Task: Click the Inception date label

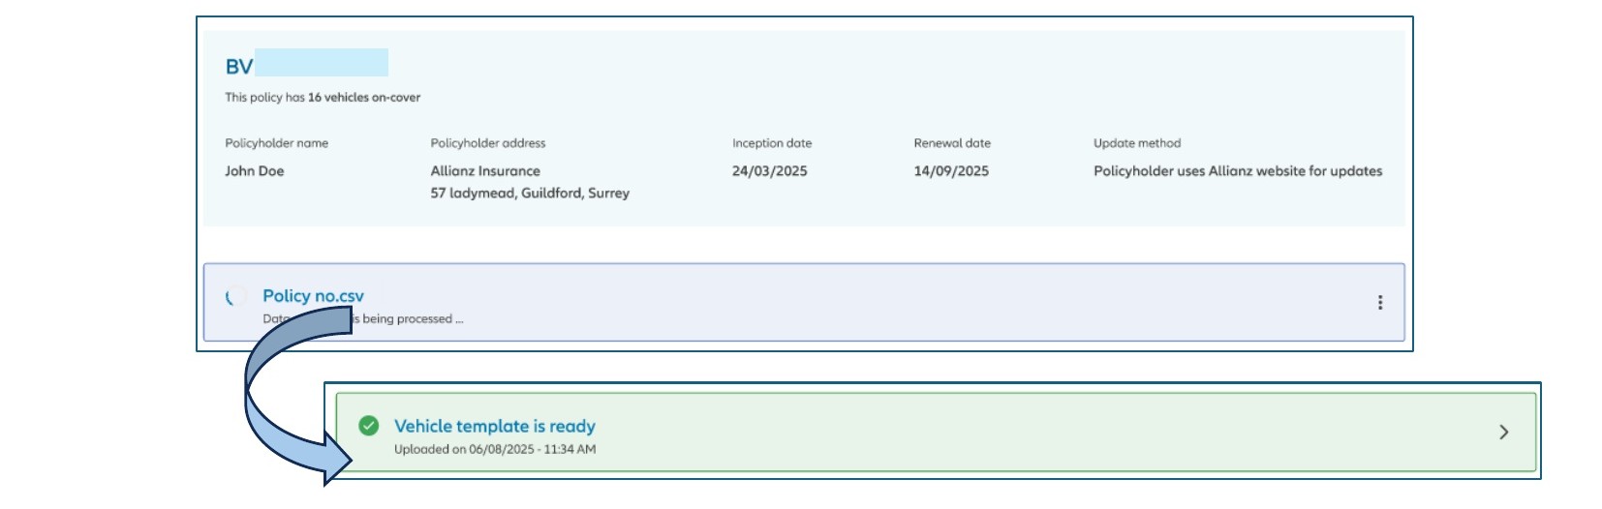Action: coord(772,143)
